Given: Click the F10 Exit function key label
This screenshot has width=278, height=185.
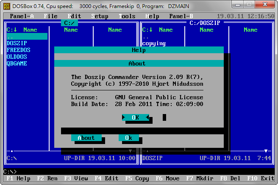Looking at the screenshot, I should pos(261,179).
